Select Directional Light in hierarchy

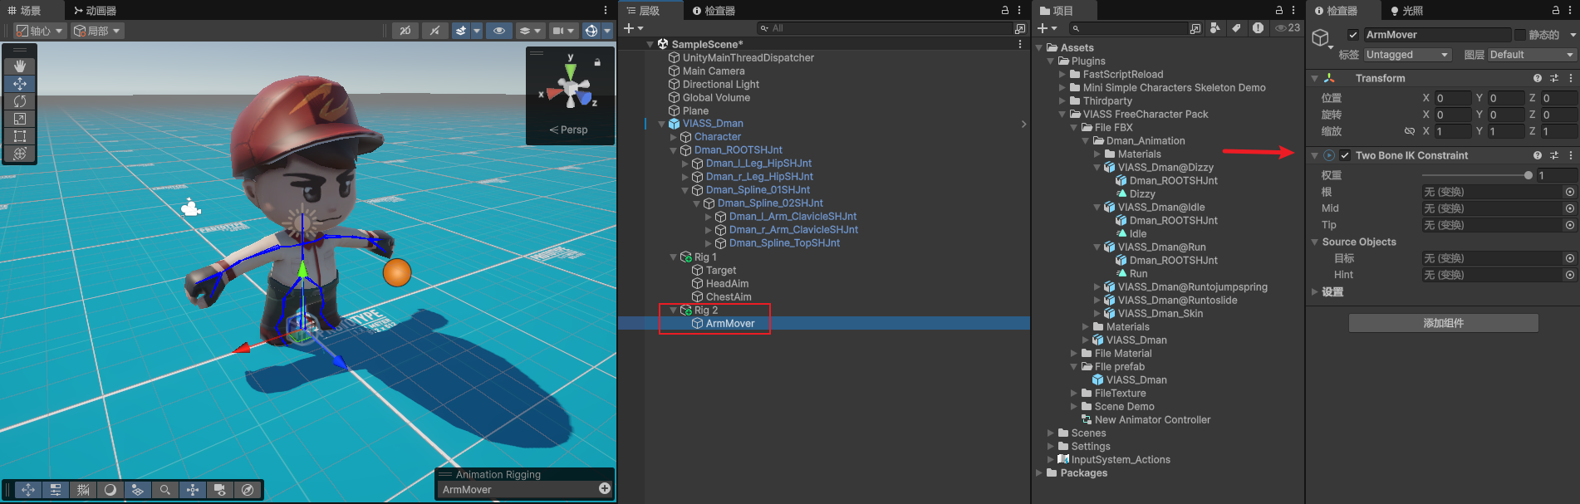click(x=721, y=84)
